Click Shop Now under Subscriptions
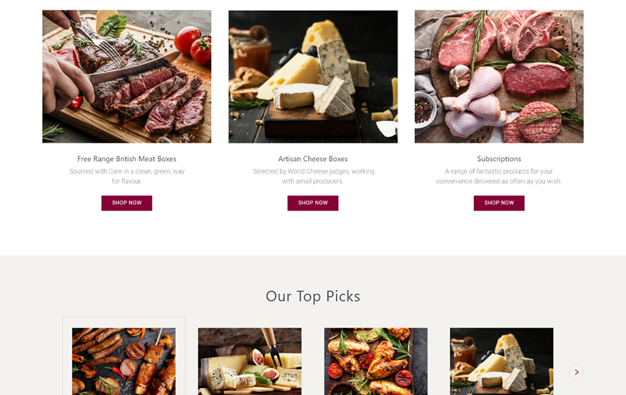The image size is (626, 395). [x=499, y=202]
